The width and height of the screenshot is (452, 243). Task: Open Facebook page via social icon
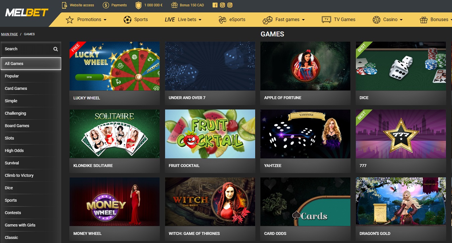click(215, 5)
